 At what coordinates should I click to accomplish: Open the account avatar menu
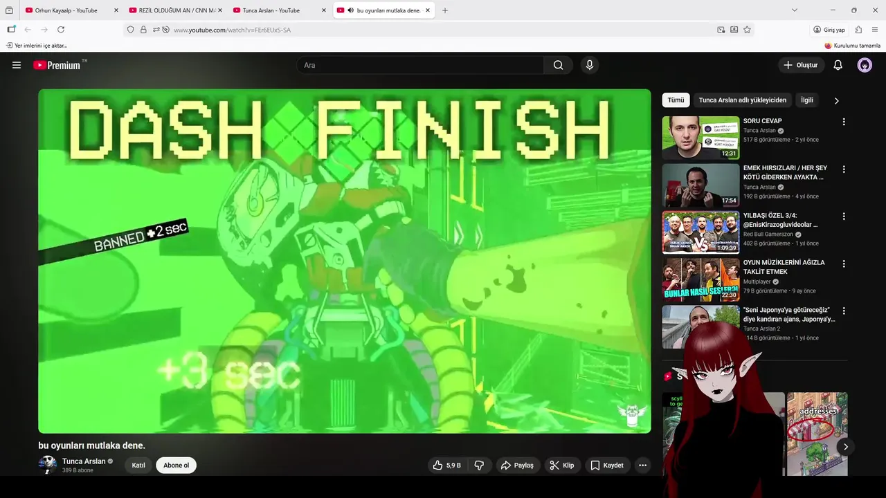[x=865, y=65]
